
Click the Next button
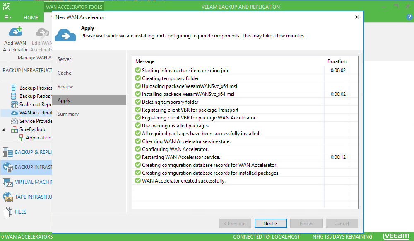click(x=270, y=224)
